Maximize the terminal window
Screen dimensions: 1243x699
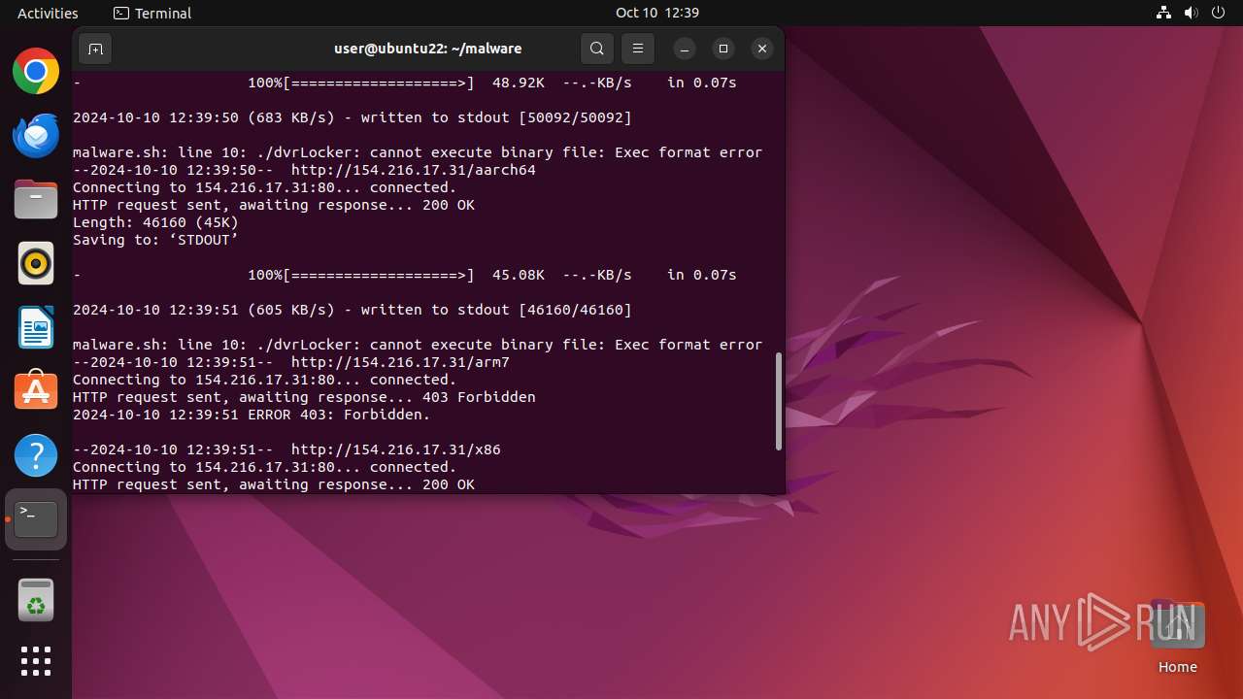pos(723,49)
